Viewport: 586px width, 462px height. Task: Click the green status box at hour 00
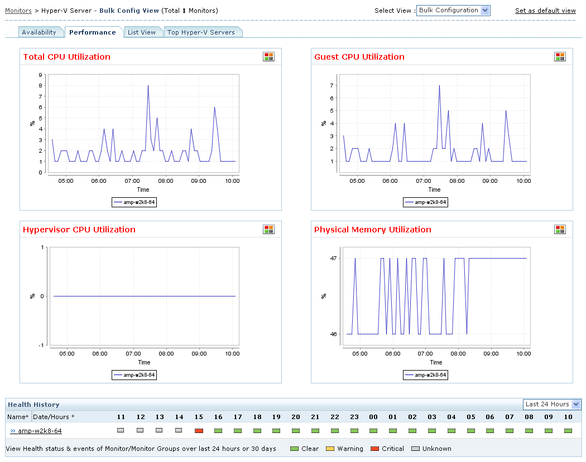[373, 431]
